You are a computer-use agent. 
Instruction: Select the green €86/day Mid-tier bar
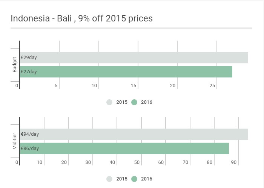124,149
